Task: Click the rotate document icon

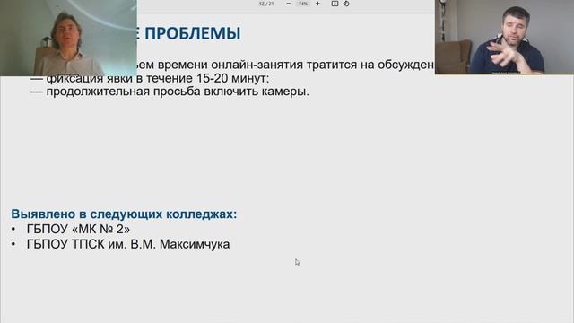Action: coord(346,4)
